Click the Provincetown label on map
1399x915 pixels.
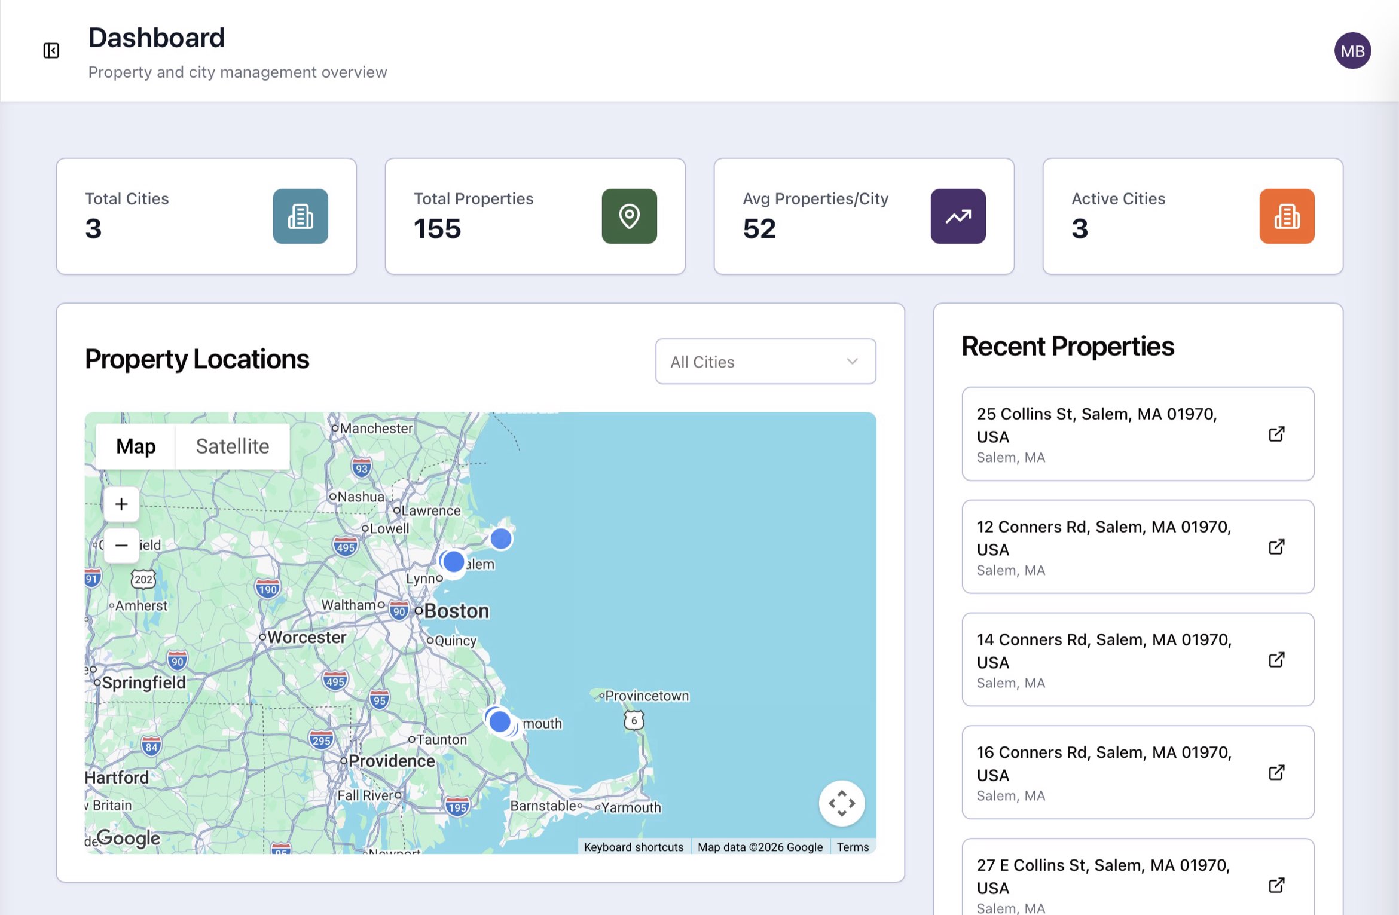(647, 696)
